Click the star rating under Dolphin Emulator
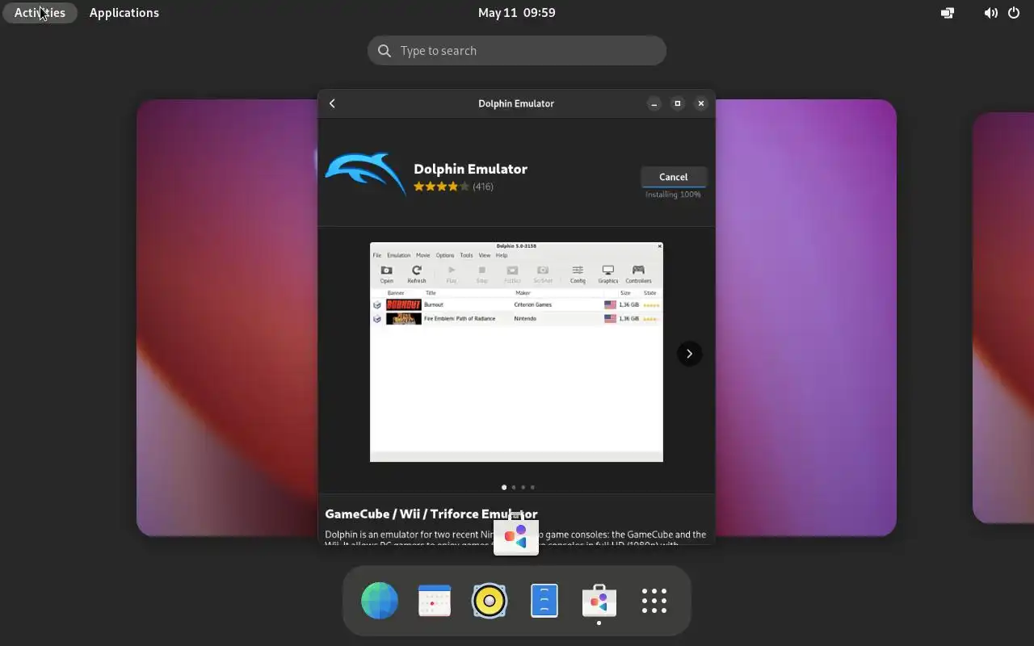This screenshot has width=1034, height=646. [x=441, y=187]
